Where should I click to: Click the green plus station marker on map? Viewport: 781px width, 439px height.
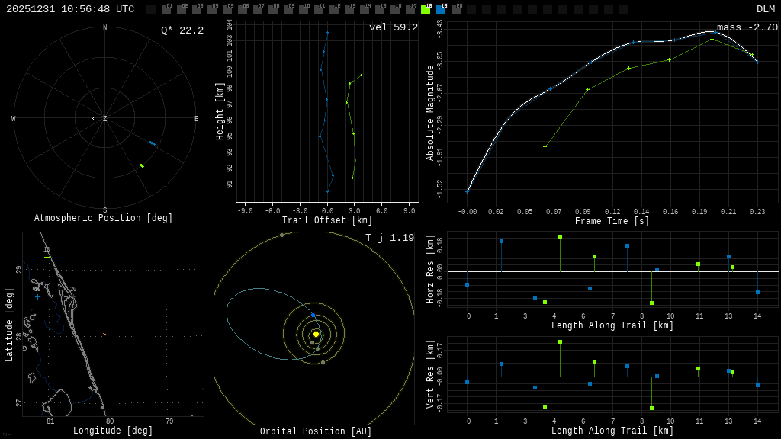[x=47, y=258]
